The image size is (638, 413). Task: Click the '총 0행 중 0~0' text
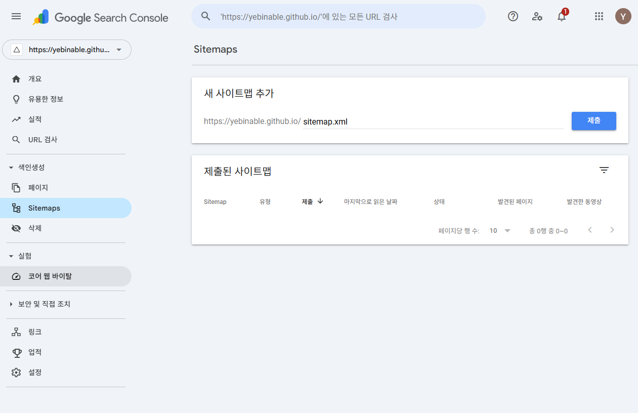point(548,231)
